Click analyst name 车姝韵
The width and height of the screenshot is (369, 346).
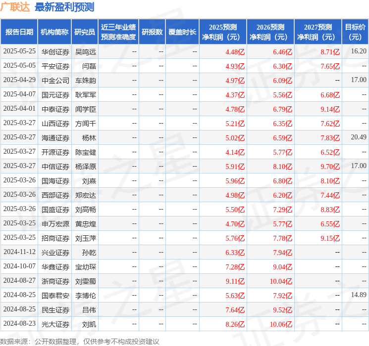point(85,81)
